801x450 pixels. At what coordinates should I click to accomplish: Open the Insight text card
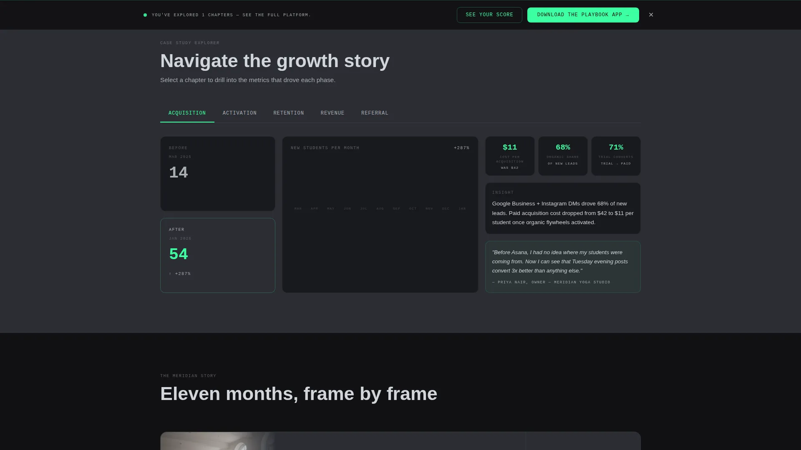(x=563, y=208)
